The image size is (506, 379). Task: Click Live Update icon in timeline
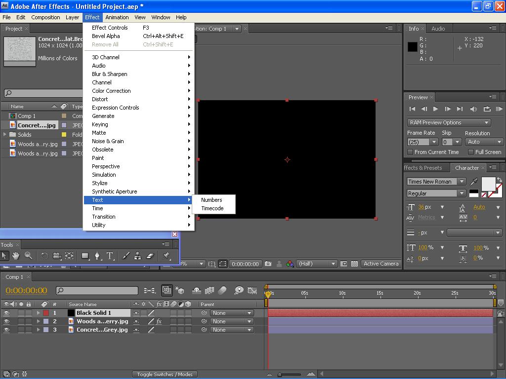click(x=167, y=290)
